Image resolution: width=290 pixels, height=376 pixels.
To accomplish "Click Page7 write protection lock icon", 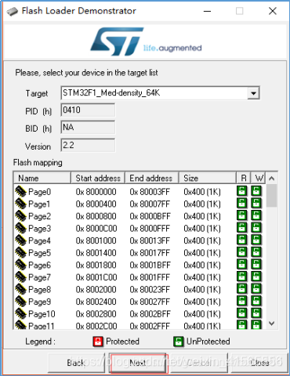I will 256,277.
